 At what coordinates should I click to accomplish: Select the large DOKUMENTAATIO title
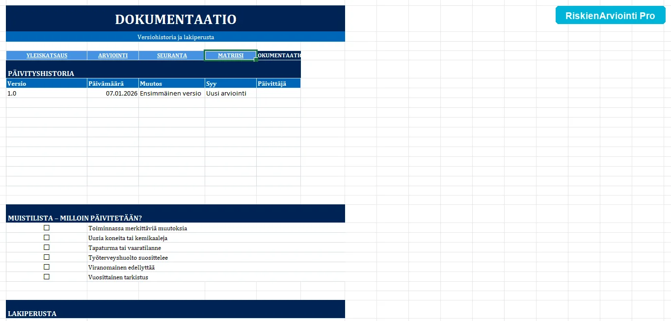click(176, 19)
